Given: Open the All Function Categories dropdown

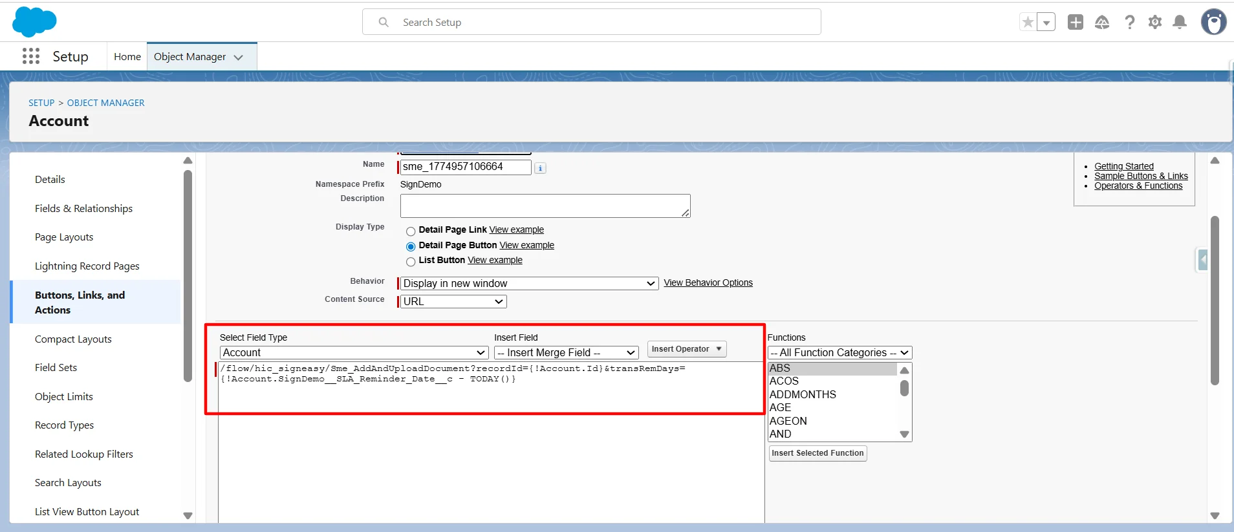Looking at the screenshot, I should click(839, 353).
